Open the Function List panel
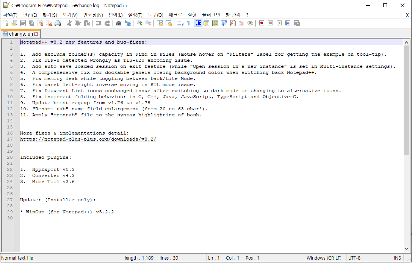Screen dimensions: 412x263 233,23
